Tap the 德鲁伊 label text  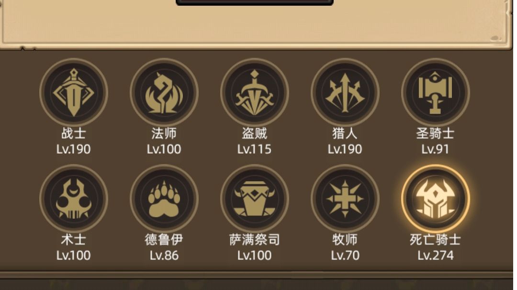[164, 240]
